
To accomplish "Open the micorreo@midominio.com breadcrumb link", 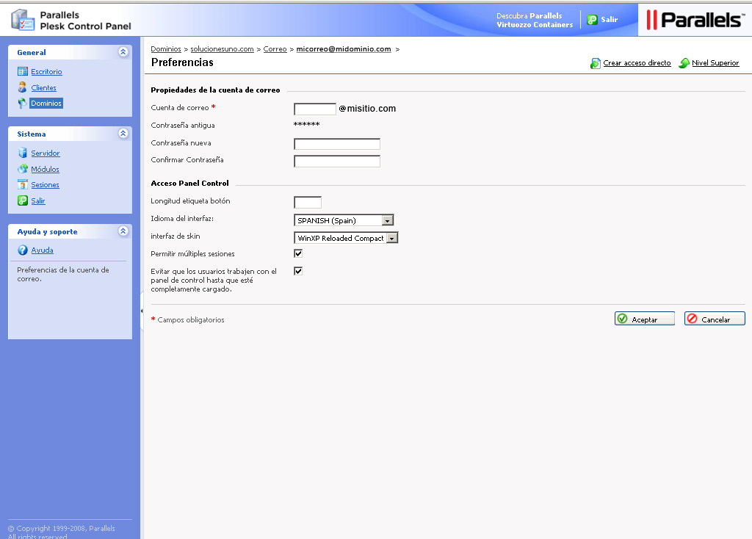I will coord(344,49).
